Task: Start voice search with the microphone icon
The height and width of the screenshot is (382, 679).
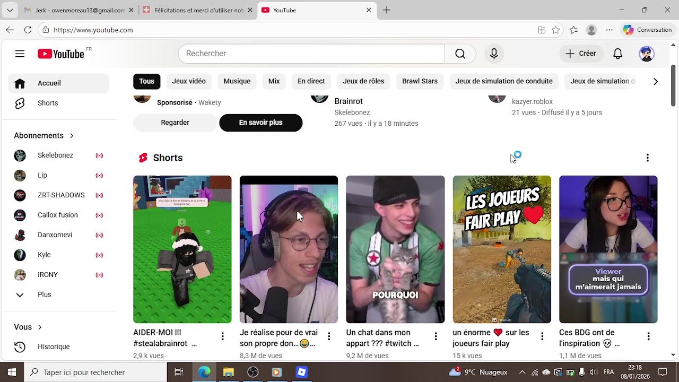Action: [494, 54]
